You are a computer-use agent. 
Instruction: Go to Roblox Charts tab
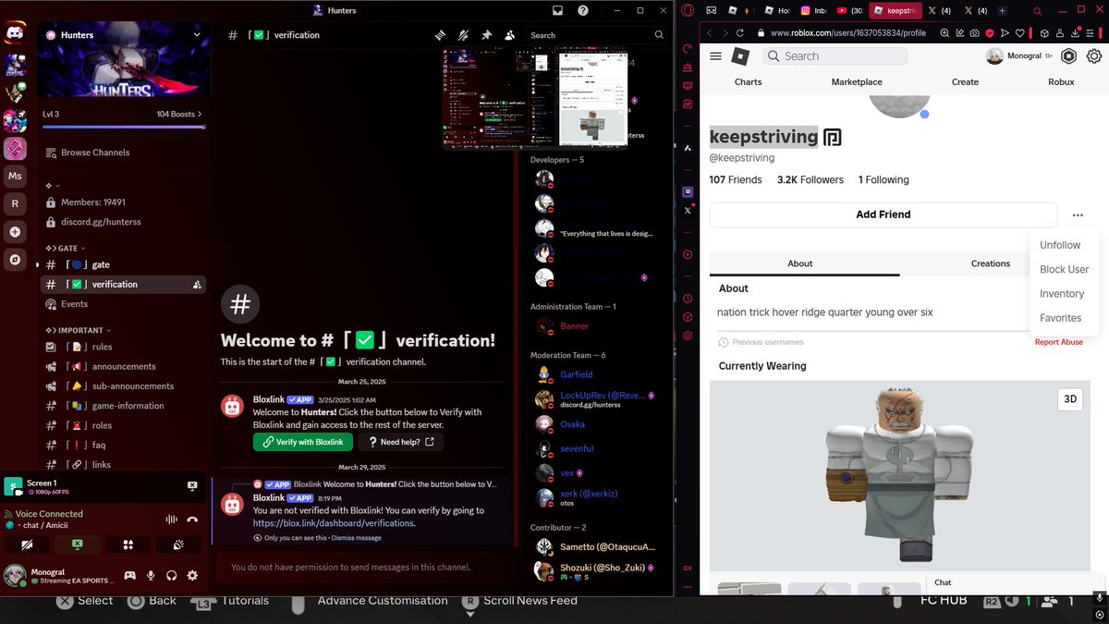coord(749,81)
